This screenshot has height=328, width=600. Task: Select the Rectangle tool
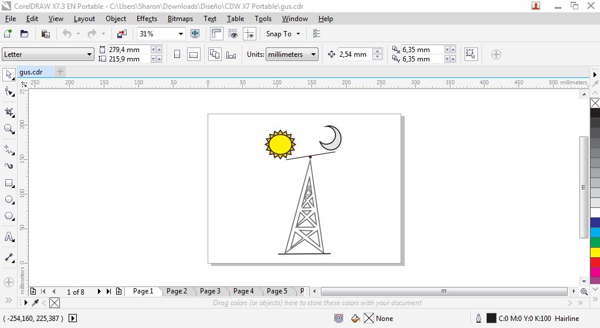(x=9, y=183)
